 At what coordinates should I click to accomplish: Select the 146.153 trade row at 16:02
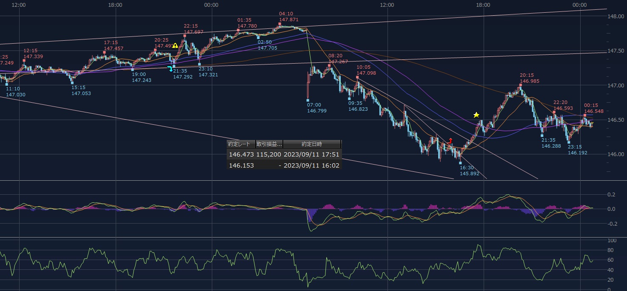click(x=284, y=165)
